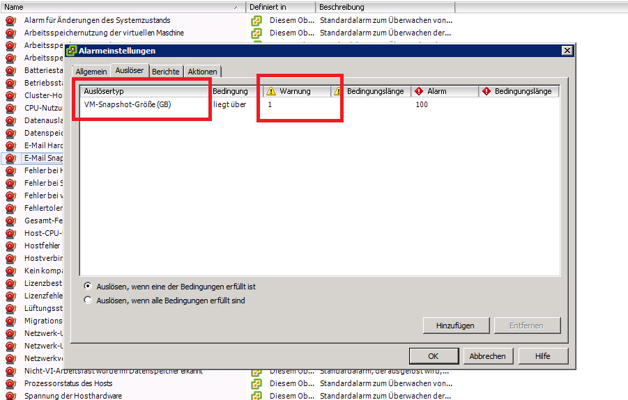This screenshot has height=400, width=628.
Task: Click the yellow warning icon in Warnung column header
Action: (271, 91)
